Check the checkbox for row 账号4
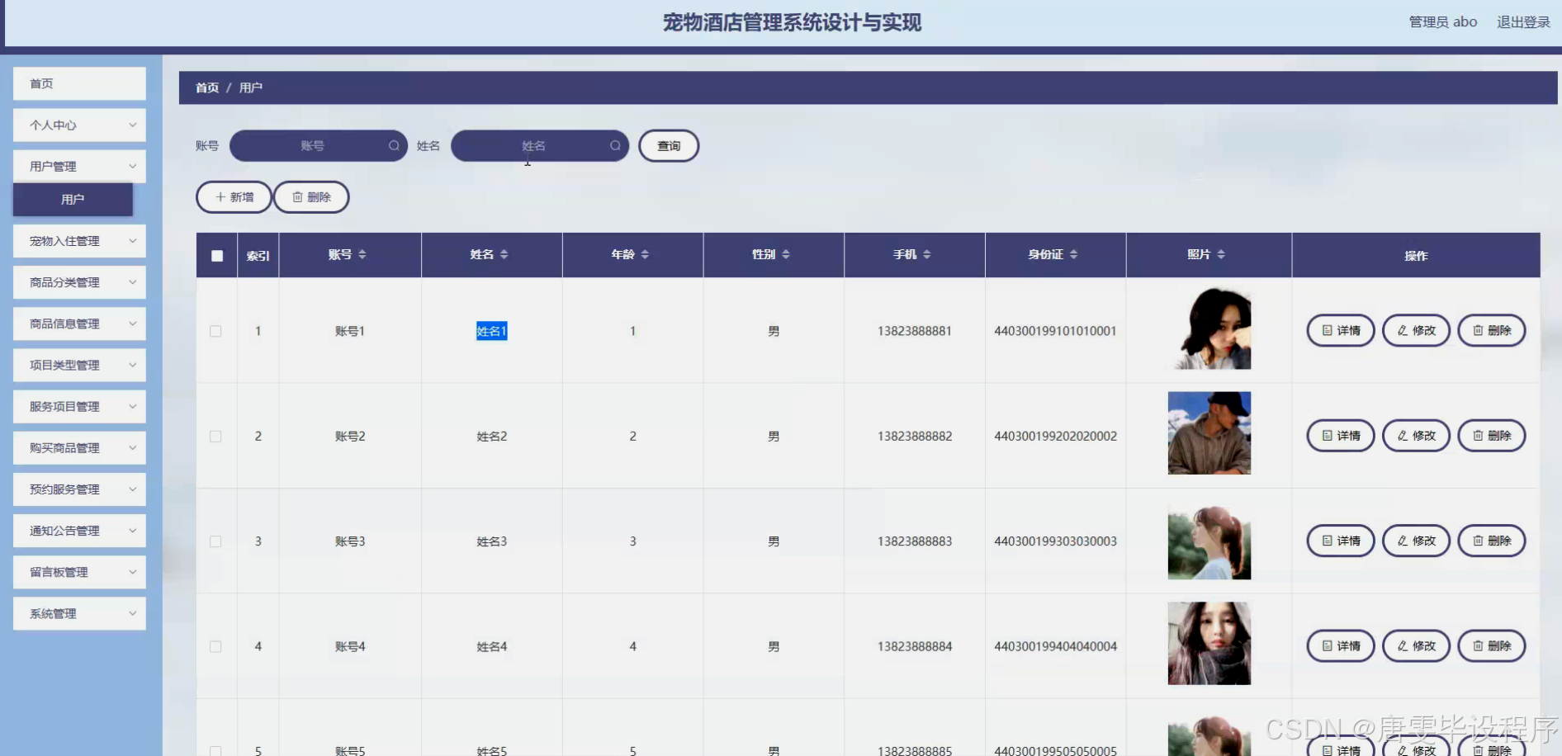This screenshot has height=756, width=1562. click(215, 646)
